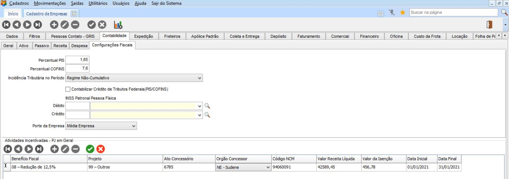Confirm changes with top gray checkmark icon
The image size is (509, 179).
coord(91,24)
